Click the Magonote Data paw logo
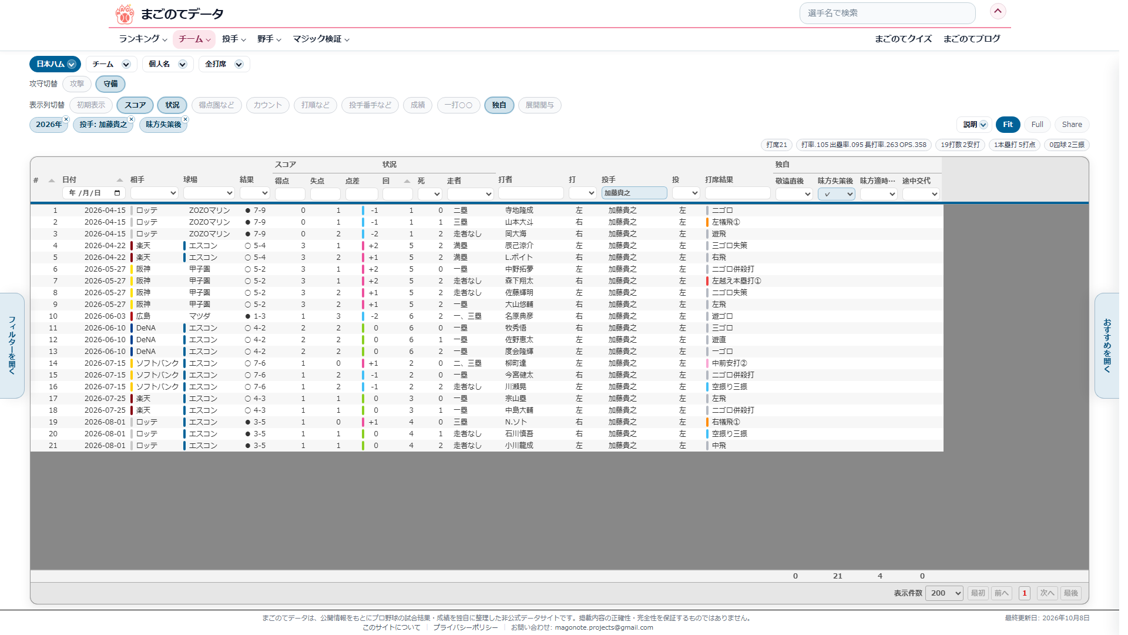The height and width of the screenshot is (635, 1128). [x=125, y=14]
